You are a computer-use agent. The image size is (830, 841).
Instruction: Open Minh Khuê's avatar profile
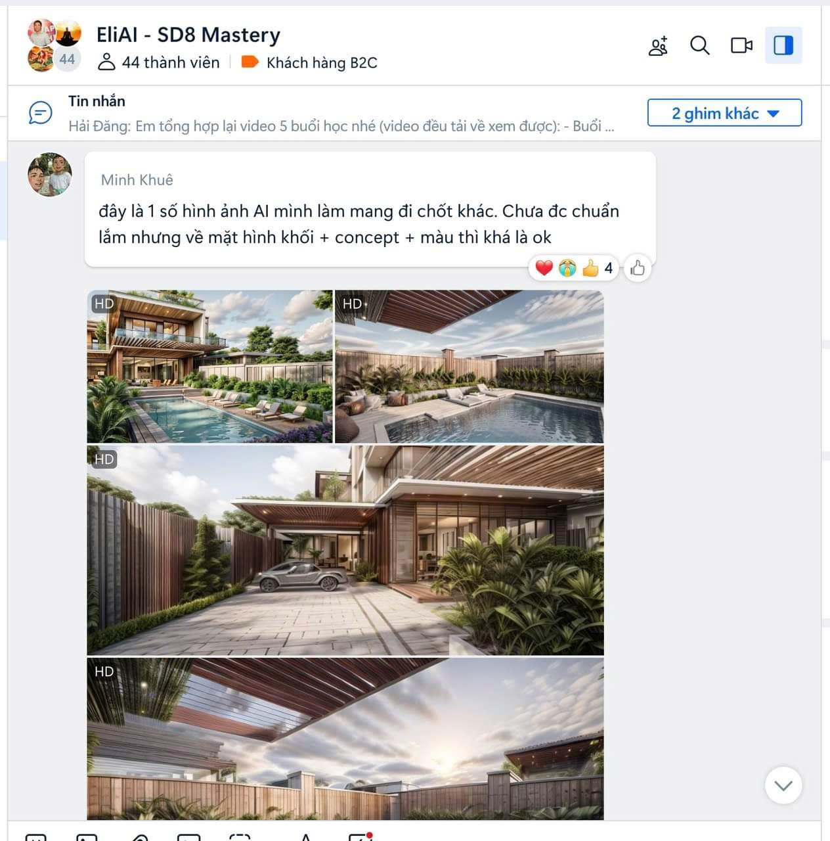coord(50,175)
